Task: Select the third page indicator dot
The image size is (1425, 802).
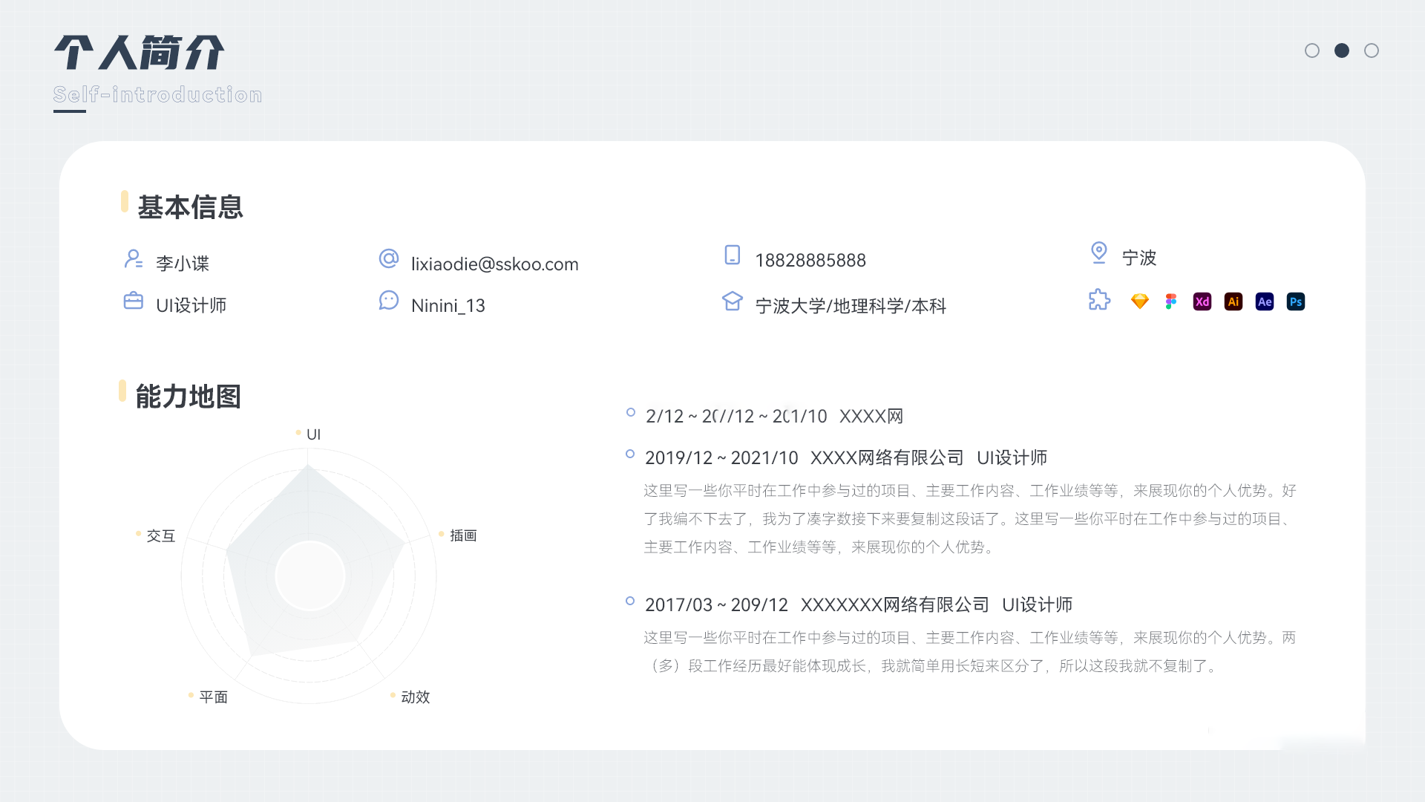Action: click(x=1372, y=50)
